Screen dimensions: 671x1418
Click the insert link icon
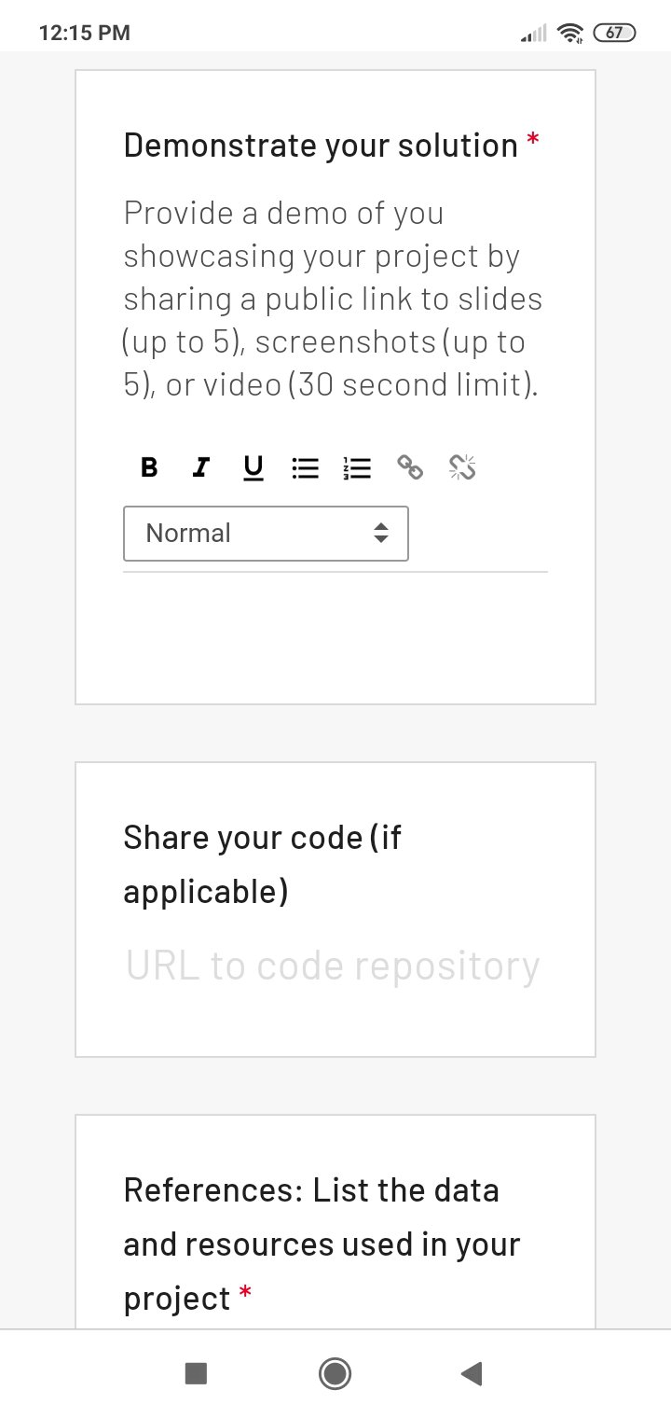pos(410,467)
